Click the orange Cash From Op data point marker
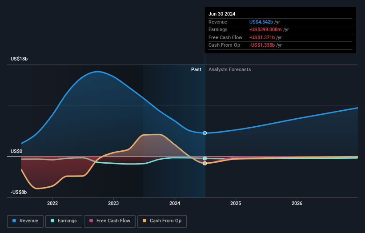 click(205, 163)
